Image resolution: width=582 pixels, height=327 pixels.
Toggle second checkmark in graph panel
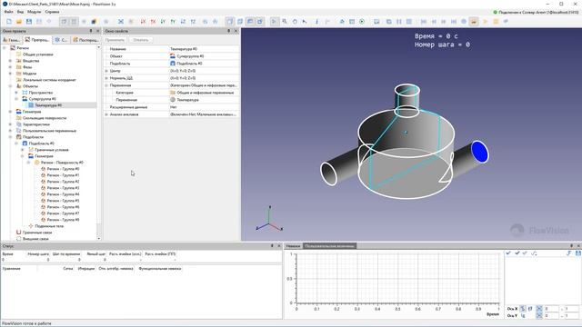[517, 253]
